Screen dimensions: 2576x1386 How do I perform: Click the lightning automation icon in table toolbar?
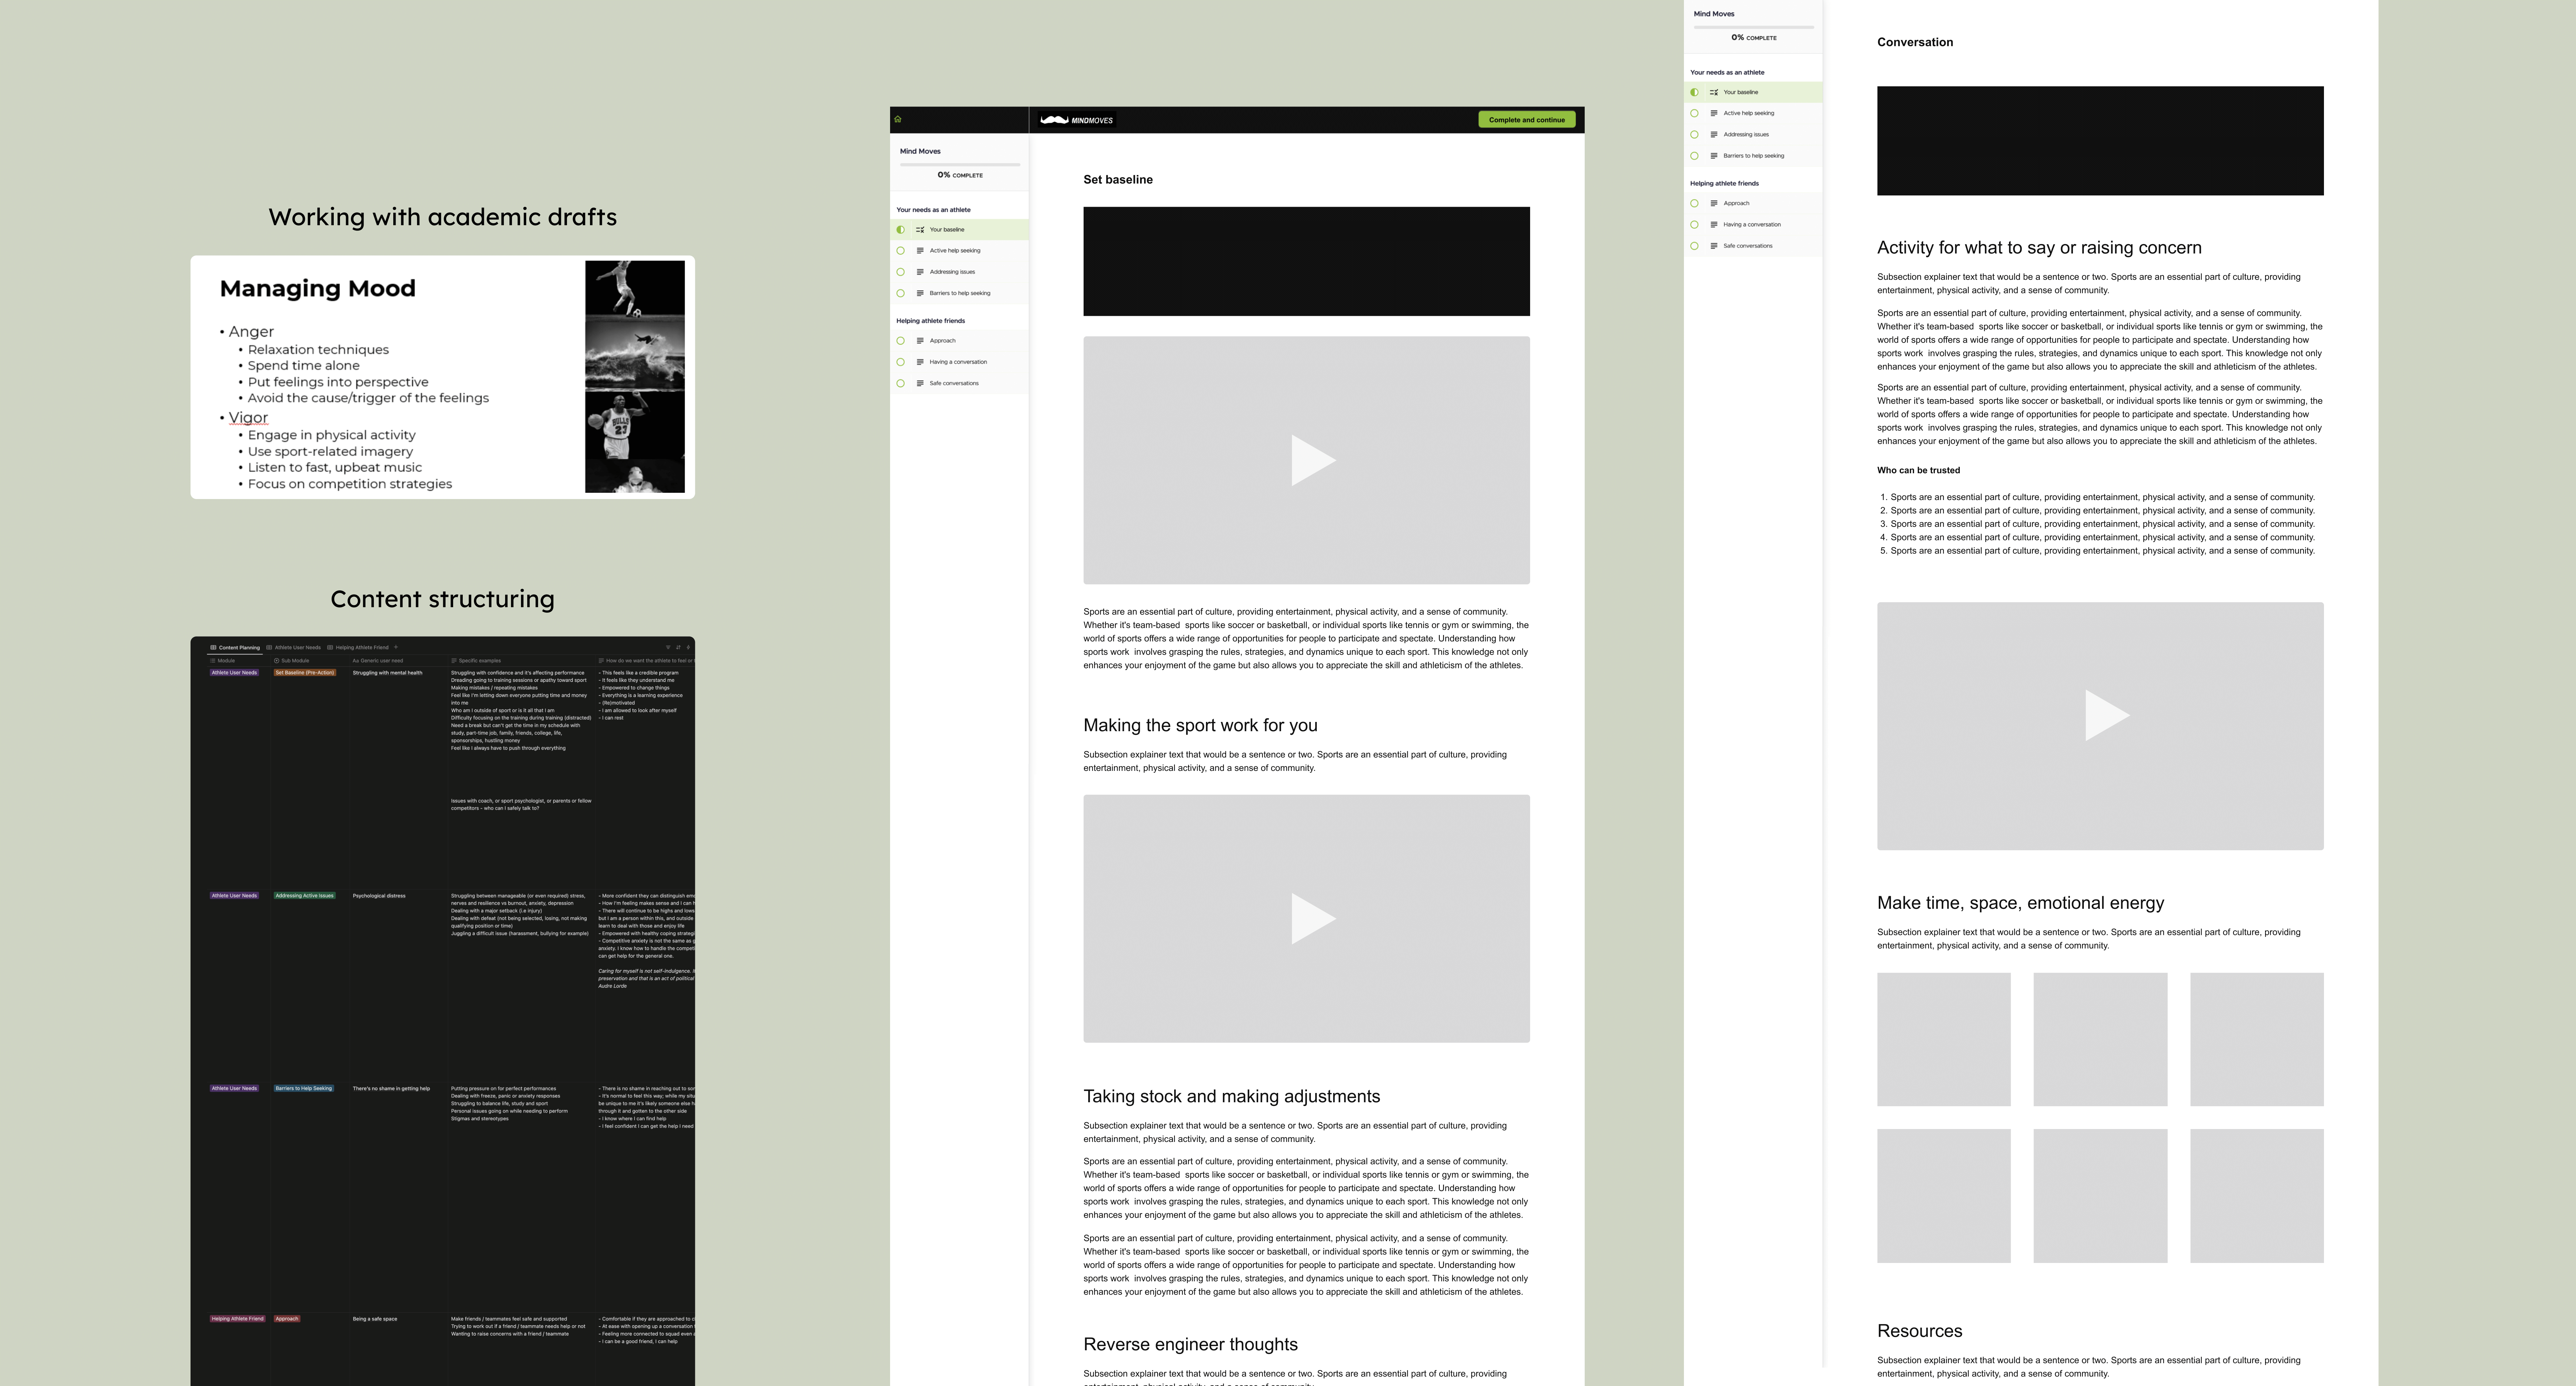click(x=688, y=647)
